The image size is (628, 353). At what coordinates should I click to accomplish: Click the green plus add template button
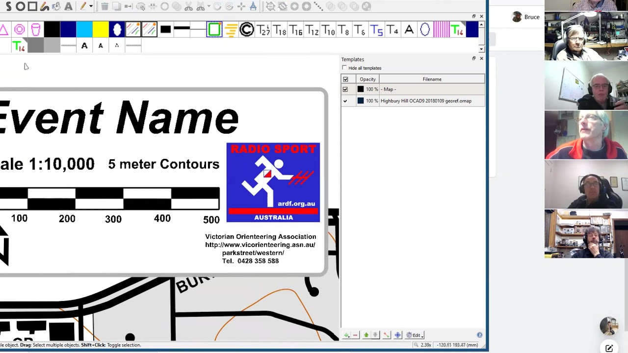pyautogui.click(x=346, y=335)
